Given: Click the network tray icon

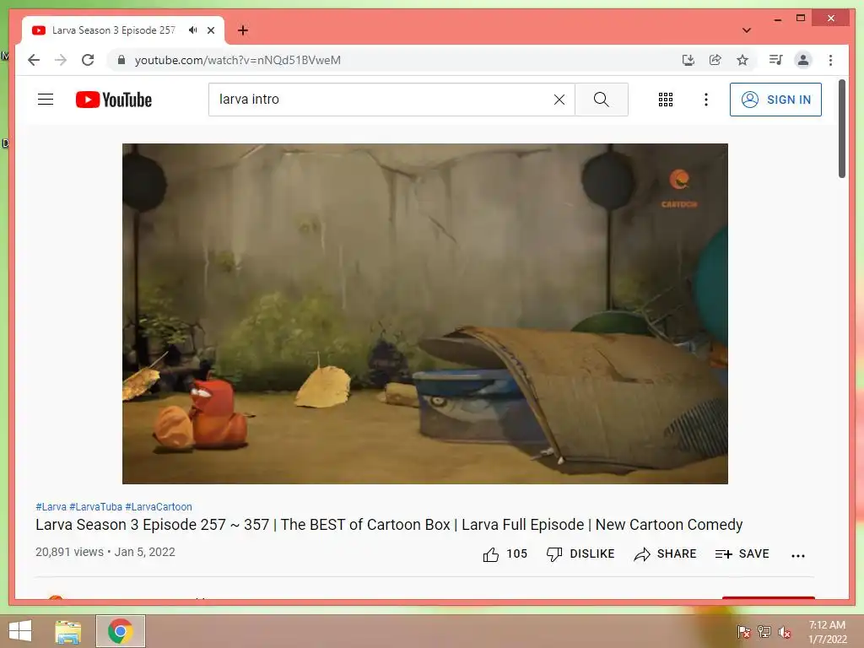Looking at the screenshot, I should pyautogui.click(x=764, y=632).
